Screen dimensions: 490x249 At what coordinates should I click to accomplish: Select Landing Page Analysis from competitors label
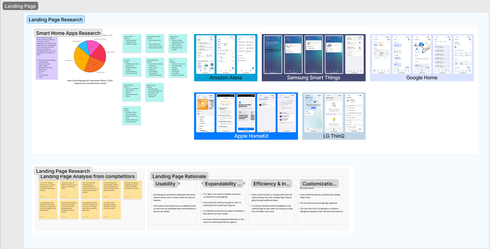tap(88, 176)
